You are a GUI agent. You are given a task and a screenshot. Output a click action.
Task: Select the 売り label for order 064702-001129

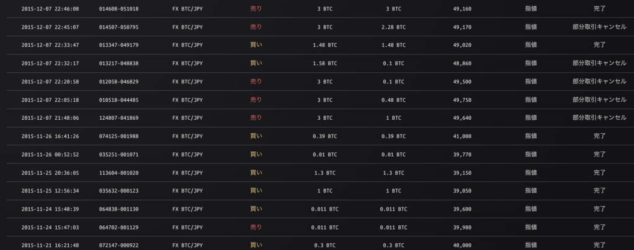256,227
